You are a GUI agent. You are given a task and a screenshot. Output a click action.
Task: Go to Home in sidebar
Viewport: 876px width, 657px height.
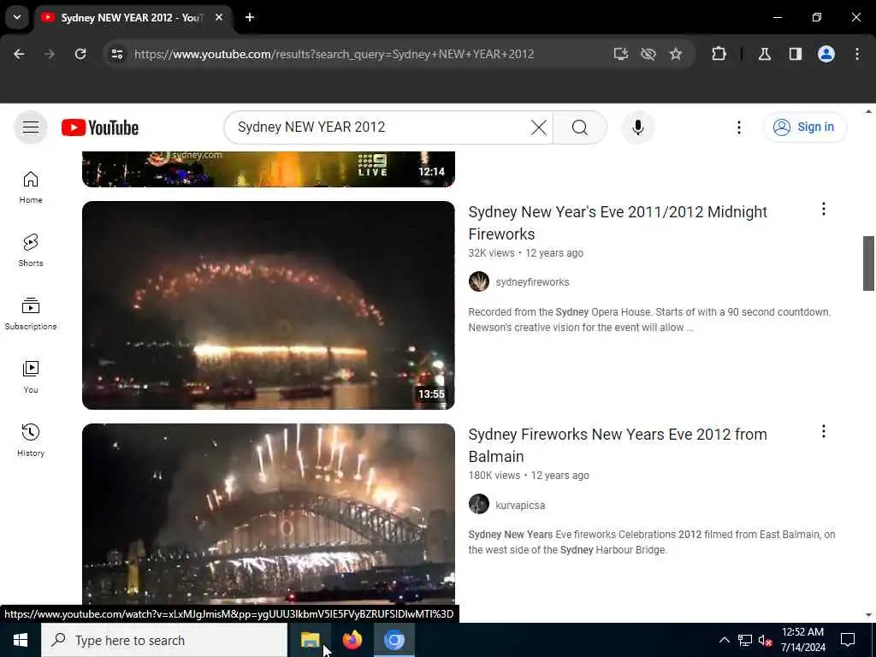click(x=31, y=187)
